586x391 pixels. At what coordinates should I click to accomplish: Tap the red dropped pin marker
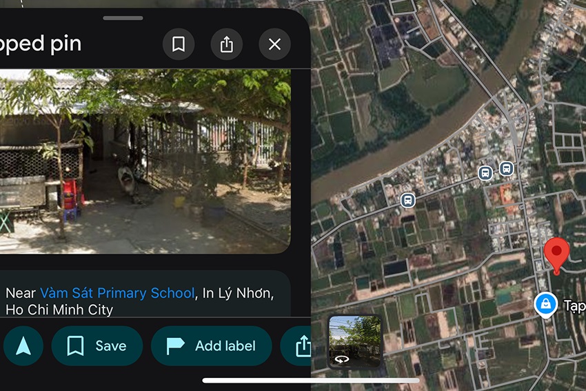tap(556, 254)
